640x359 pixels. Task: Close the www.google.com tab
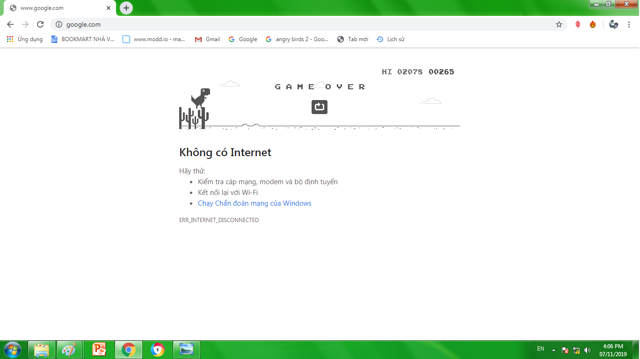pos(109,8)
